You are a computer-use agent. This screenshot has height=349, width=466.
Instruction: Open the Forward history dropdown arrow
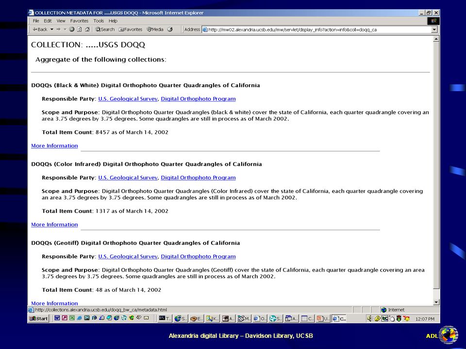point(65,30)
